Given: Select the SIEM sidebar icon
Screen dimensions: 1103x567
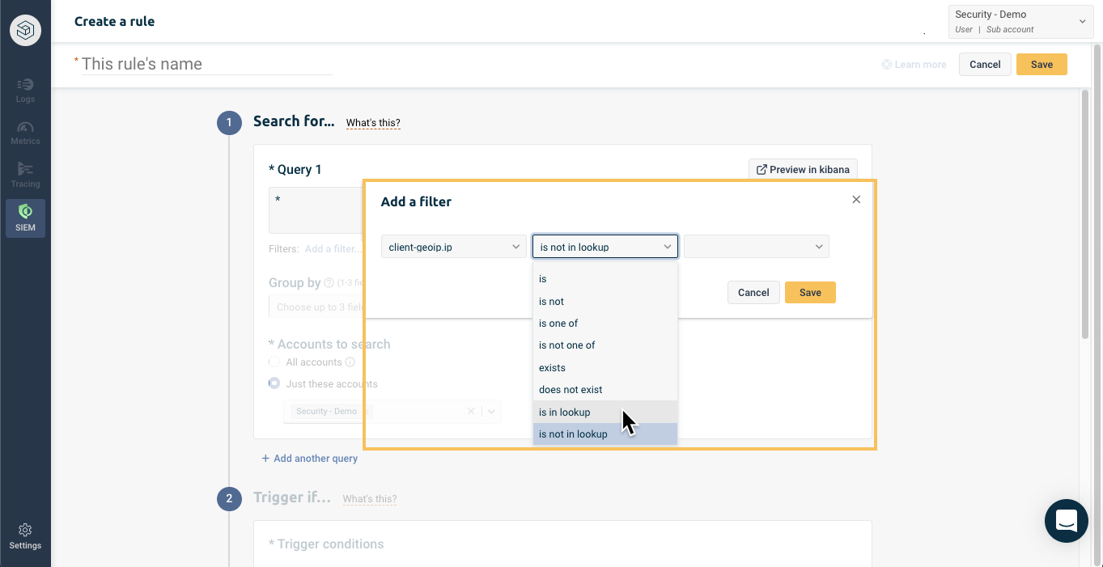Looking at the screenshot, I should 25,218.
